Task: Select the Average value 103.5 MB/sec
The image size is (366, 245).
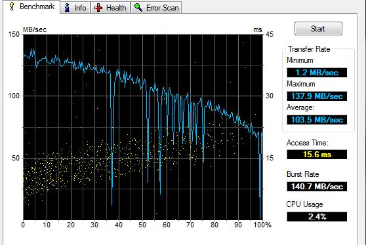Action: tap(317, 120)
